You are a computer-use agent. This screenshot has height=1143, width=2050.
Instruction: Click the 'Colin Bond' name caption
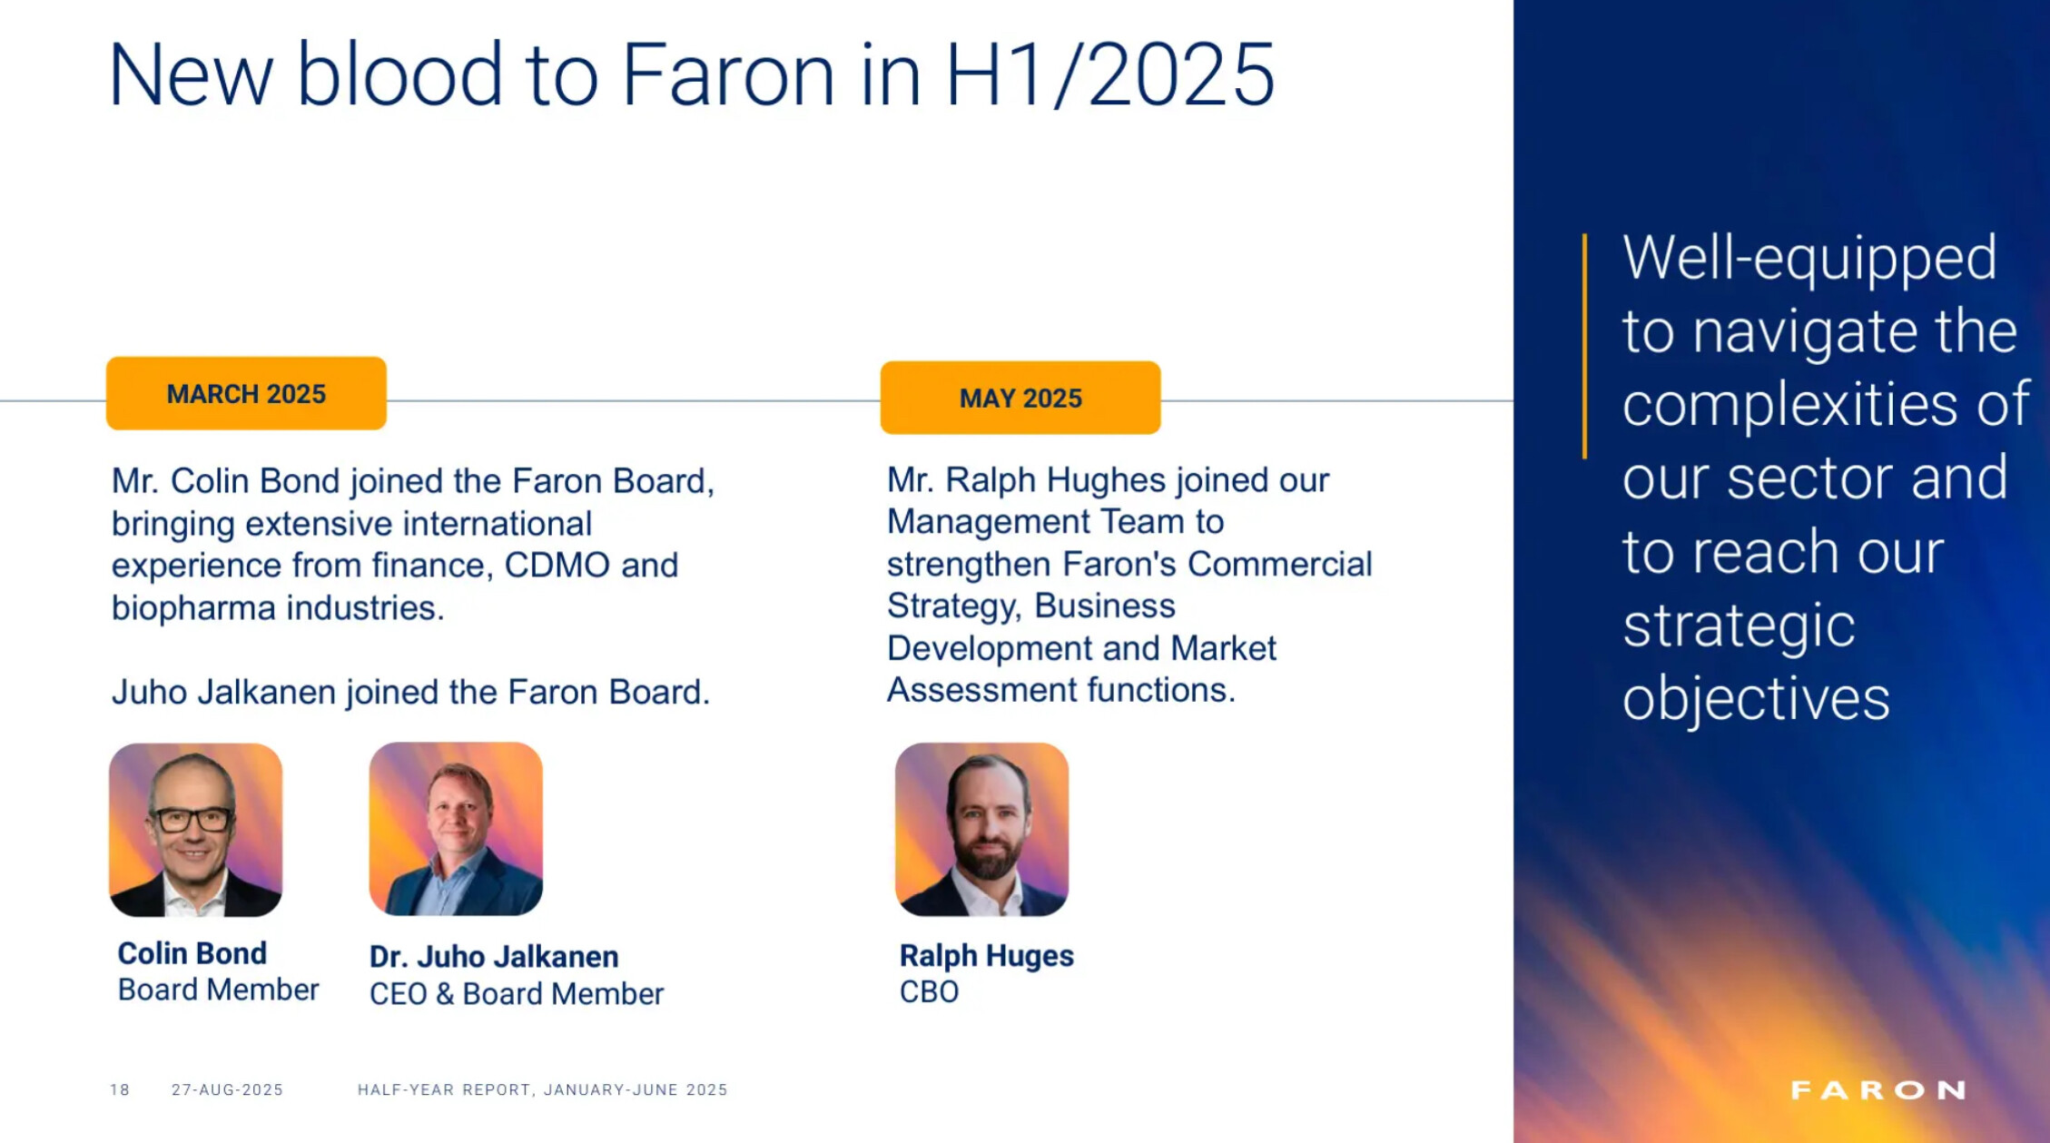coord(192,953)
